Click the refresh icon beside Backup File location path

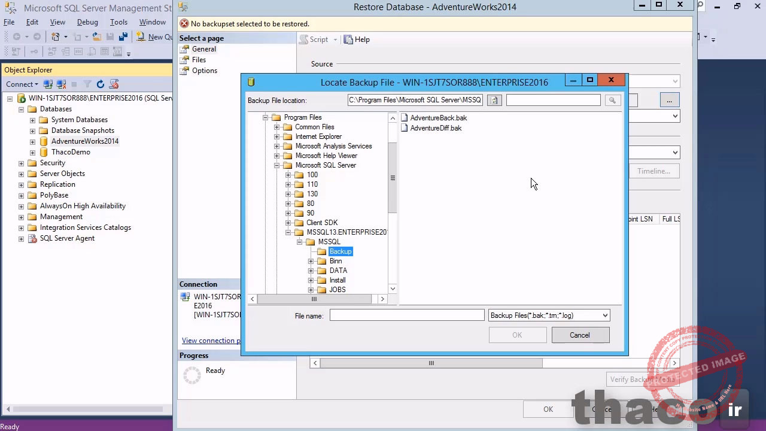pos(494,100)
